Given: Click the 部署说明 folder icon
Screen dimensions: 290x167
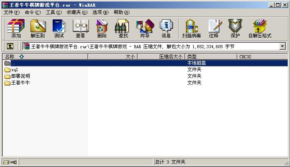Looking at the screenshot, I should point(7,76).
